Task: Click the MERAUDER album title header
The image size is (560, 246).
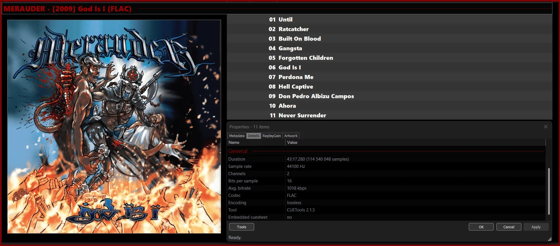Action: 67,9
